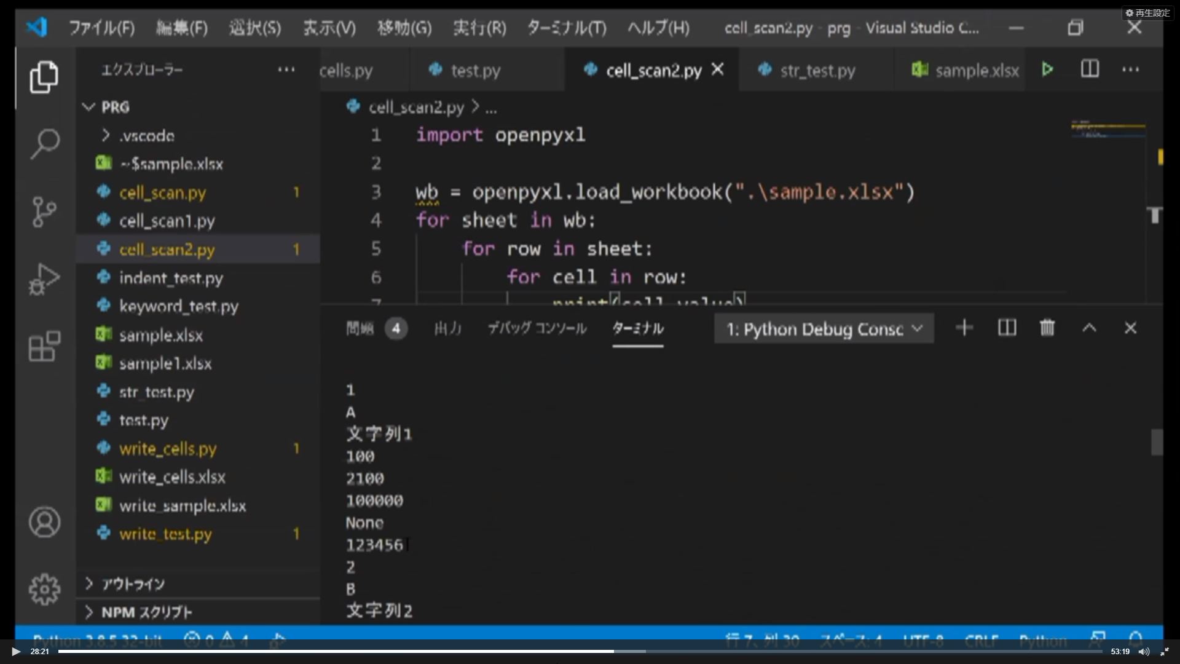Close the cell_scan2.py tab
This screenshot has width=1180, height=664.
coord(717,69)
